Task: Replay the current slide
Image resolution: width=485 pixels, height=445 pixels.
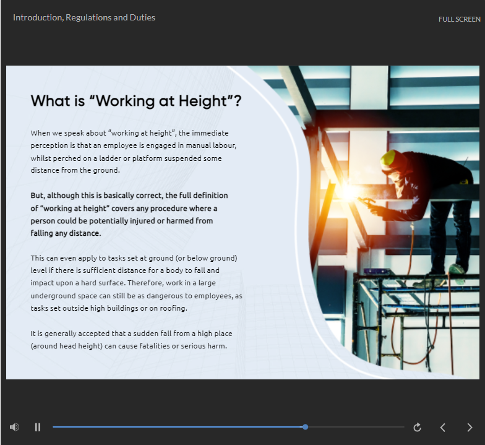Action: [x=417, y=427]
